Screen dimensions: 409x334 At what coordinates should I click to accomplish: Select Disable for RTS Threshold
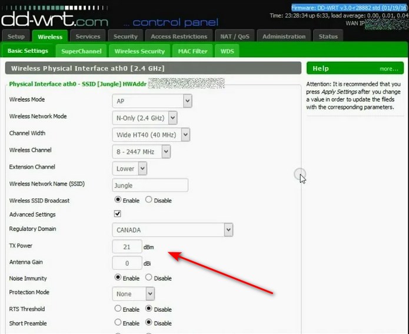149,309
